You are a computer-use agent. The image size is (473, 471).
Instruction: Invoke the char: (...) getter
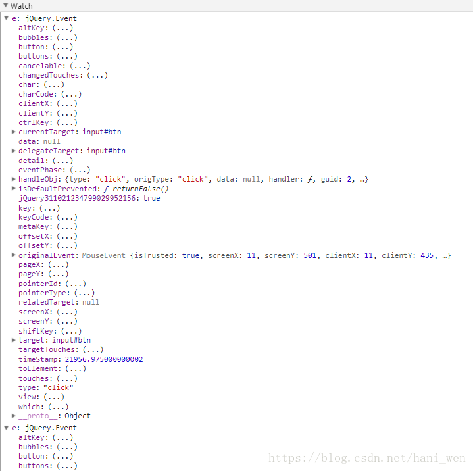(54, 84)
